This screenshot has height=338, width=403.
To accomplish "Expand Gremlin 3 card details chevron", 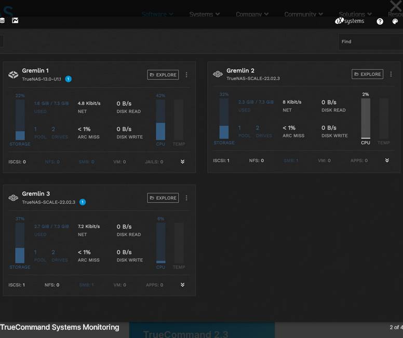I will [182, 285].
